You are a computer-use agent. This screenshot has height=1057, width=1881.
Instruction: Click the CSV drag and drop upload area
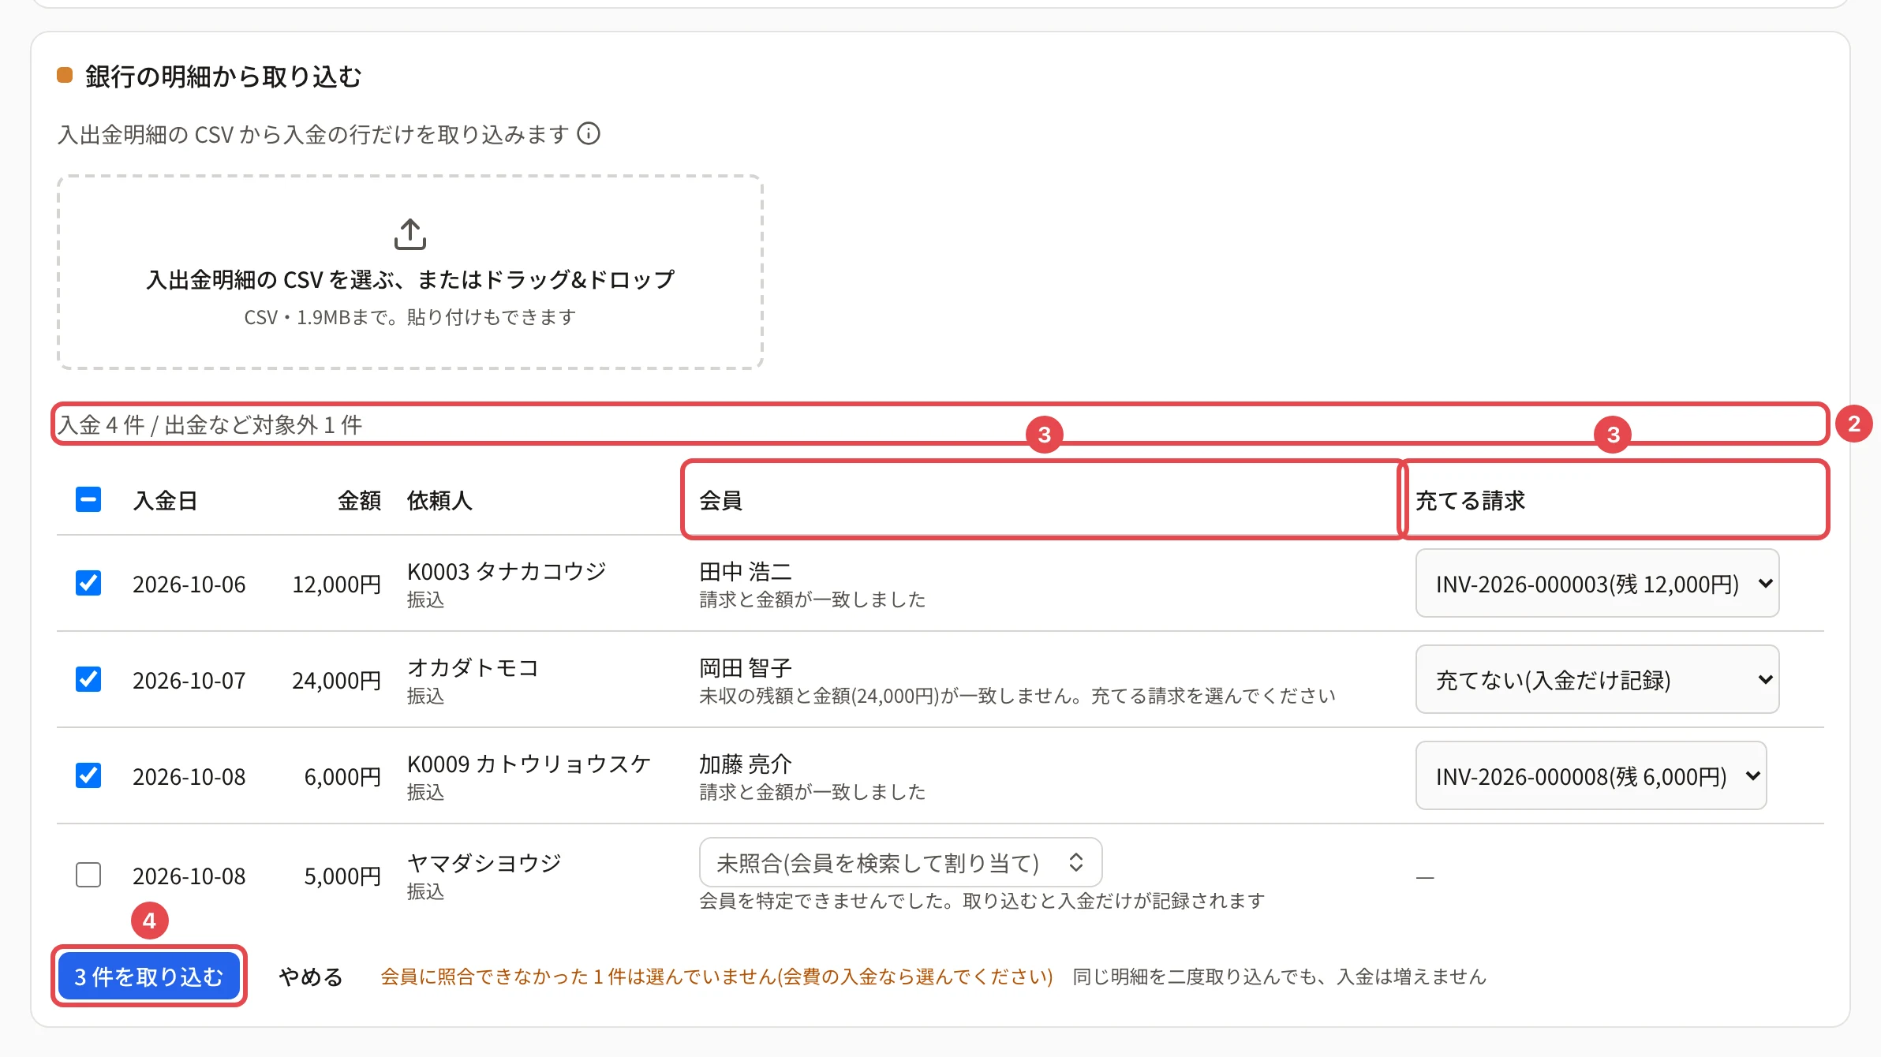[x=409, y=272]
